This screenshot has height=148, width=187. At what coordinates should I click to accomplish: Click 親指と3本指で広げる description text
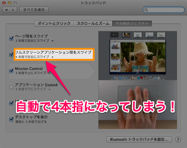[x=31, y=122]
